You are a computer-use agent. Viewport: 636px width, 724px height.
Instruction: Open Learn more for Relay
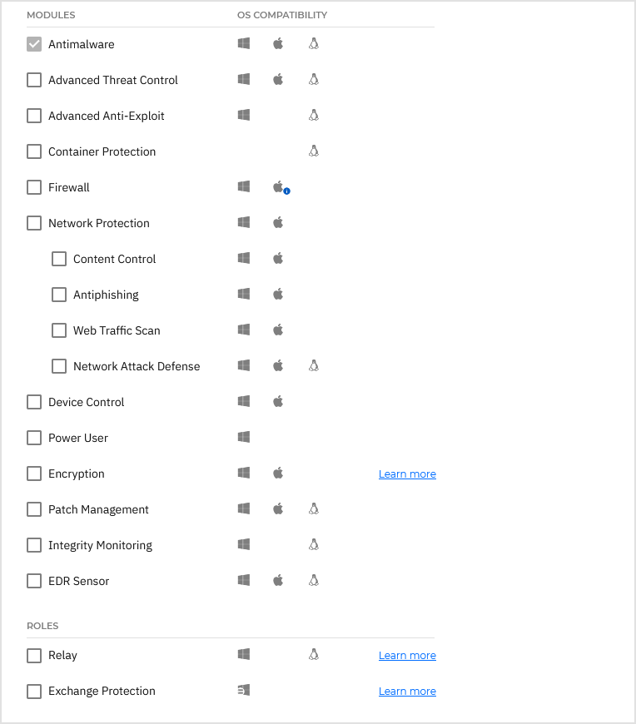point(407,655)
